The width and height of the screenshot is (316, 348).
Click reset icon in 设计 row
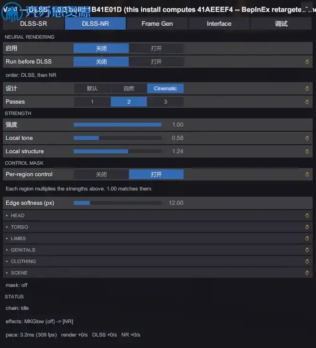click(307, 88)
